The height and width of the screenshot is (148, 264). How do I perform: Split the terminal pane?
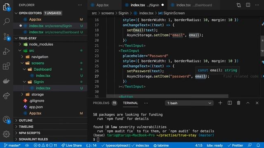[229, 103]
